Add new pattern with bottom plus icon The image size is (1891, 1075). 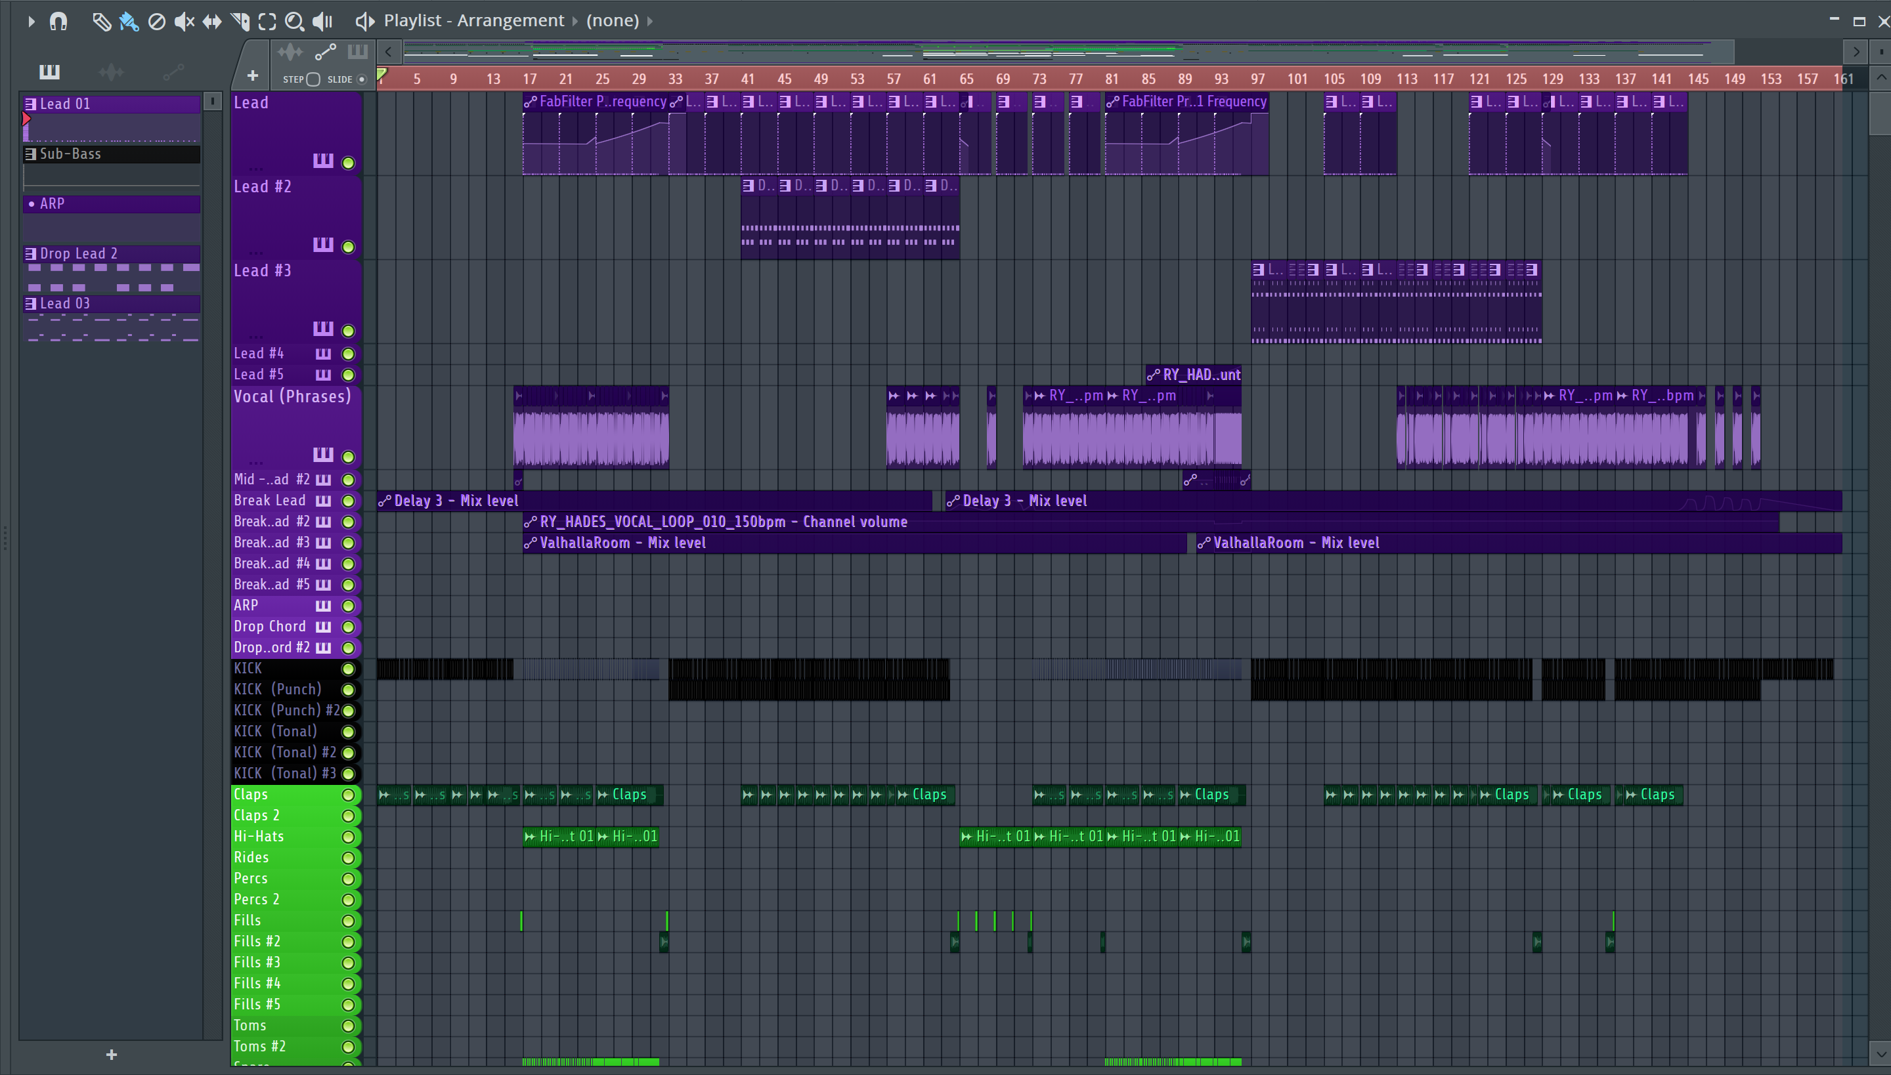tap(112, 1055)
